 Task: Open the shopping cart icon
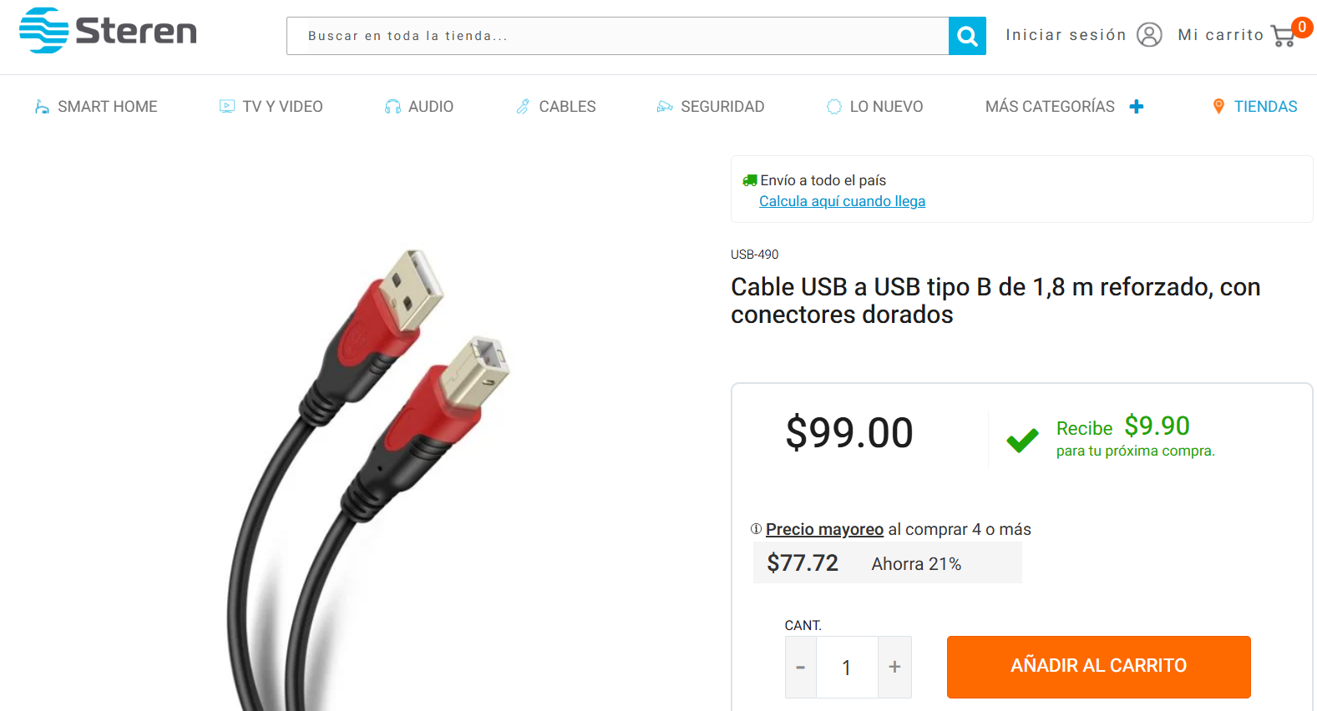pyautogui.click(x=1284, y=36)
